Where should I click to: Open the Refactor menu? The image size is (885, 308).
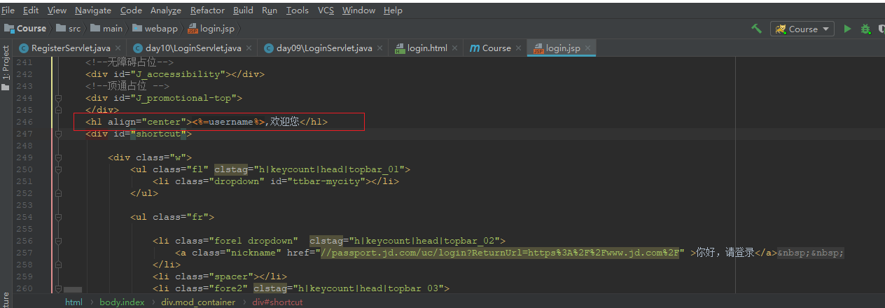click(207, 10)
